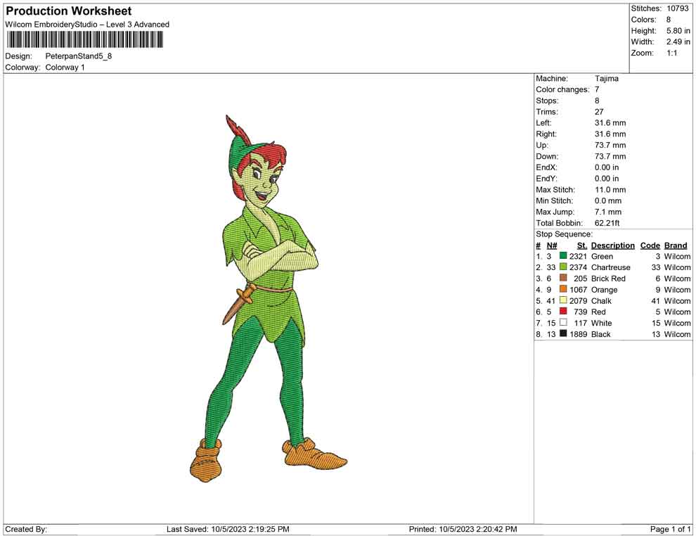Click the Orange thread color swatch

[x=563, y=289]
